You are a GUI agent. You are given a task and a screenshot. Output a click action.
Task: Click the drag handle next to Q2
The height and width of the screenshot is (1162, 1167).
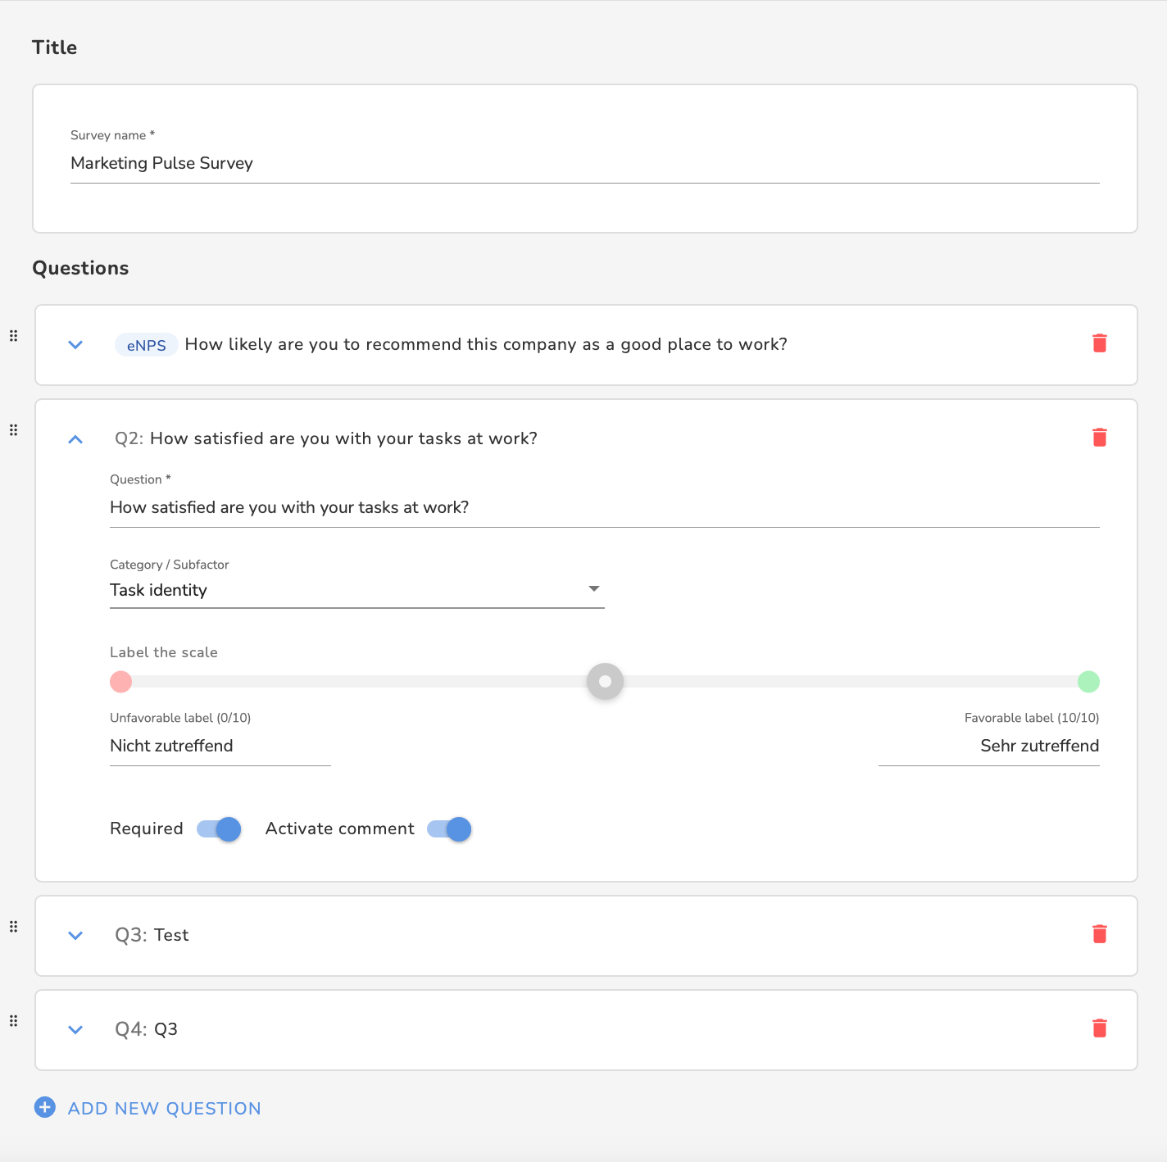13,430
